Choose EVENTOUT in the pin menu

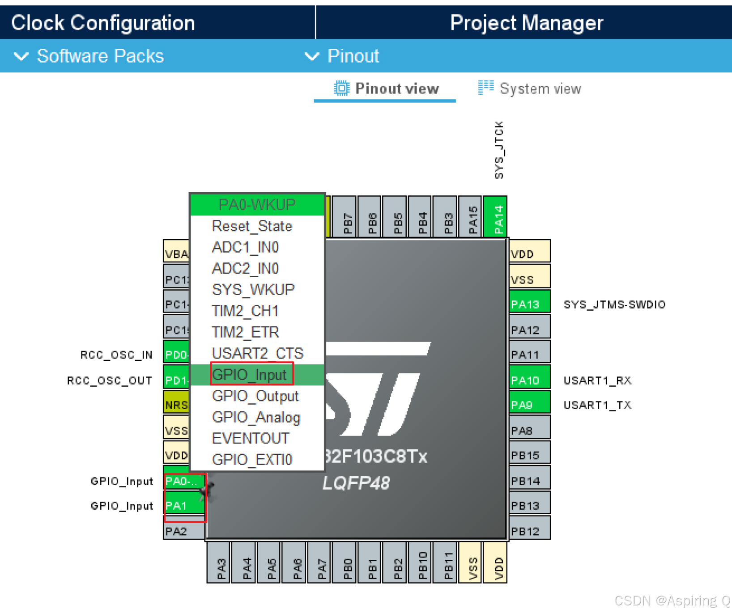pyautogui.click(x=257, y=438)
